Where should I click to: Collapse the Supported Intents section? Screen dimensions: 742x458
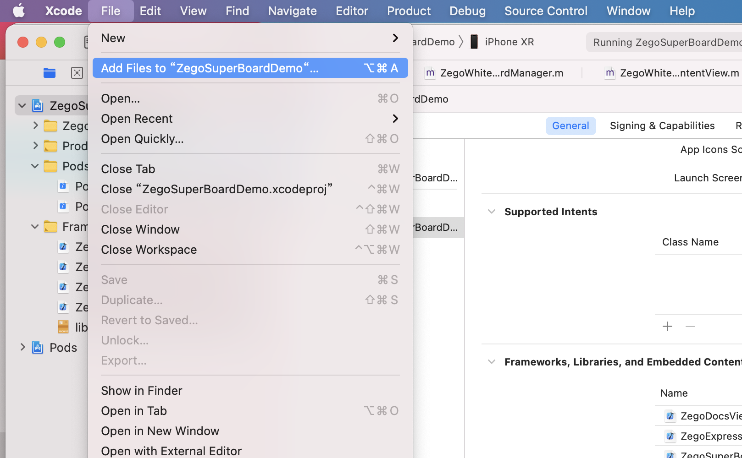pyautogui.click(x=492, y=212)
